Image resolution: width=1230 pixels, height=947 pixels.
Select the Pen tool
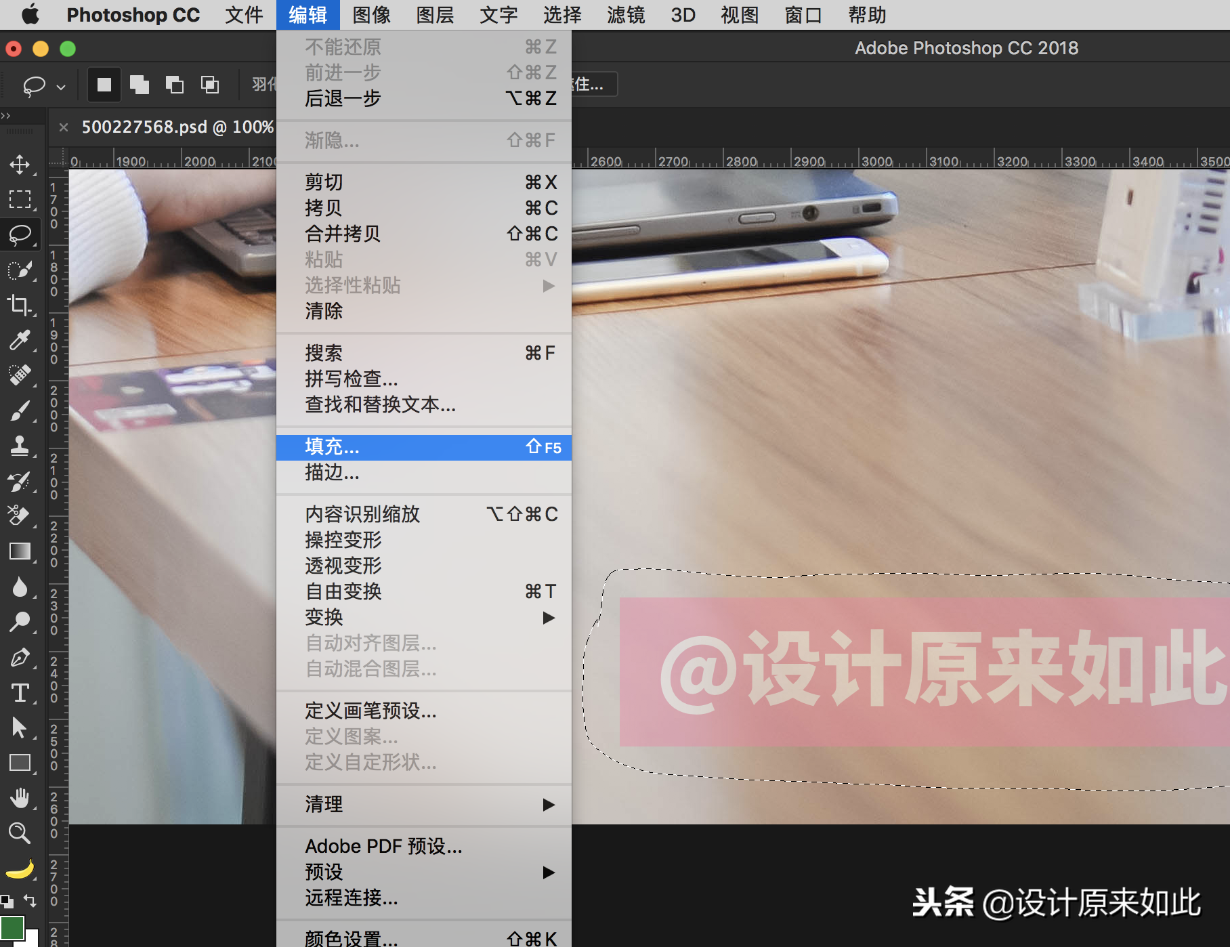click(x=20, y=657)
